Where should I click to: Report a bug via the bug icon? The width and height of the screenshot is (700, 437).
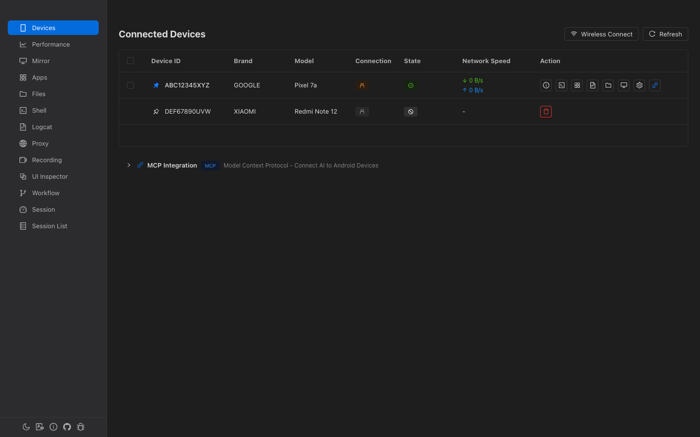pyautogui.click(x=81, y=427)
